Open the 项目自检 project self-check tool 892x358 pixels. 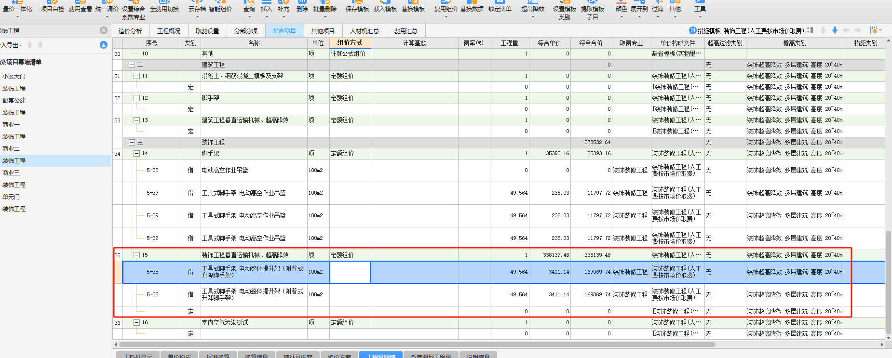click(x=52, y=6)
